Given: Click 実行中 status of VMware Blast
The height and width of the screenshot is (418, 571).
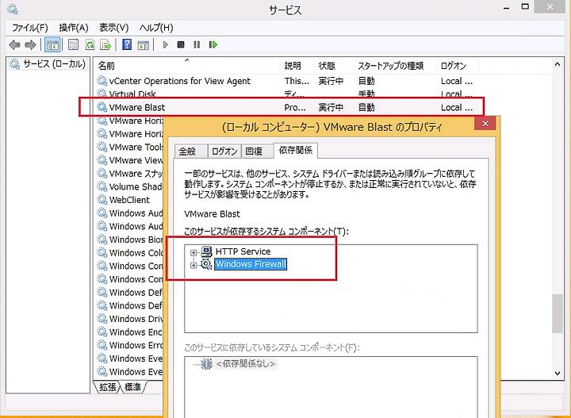Looking at the screenshot, I should (331, 107).
